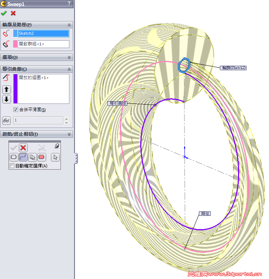Pin the selection popup with pushpin
The image size is (269, 279).
[57, 146]
